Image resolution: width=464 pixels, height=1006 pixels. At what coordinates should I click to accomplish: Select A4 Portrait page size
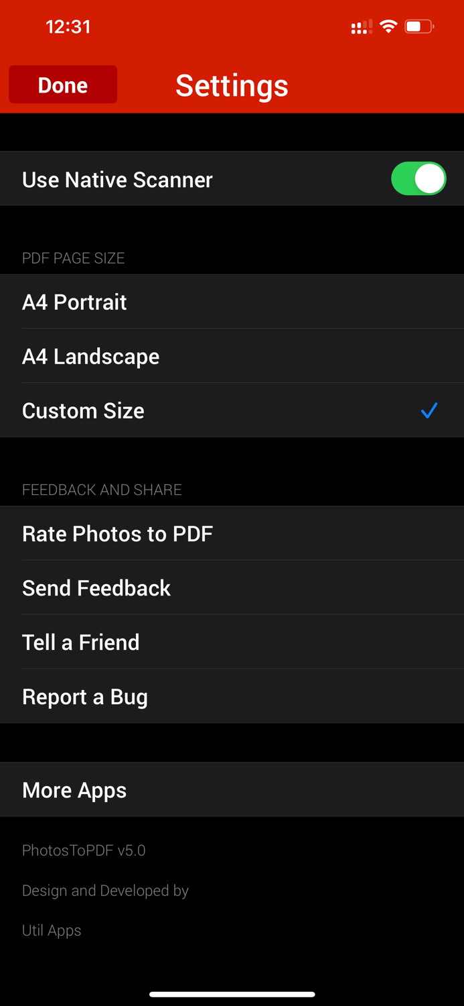click(x=74, y=302)
